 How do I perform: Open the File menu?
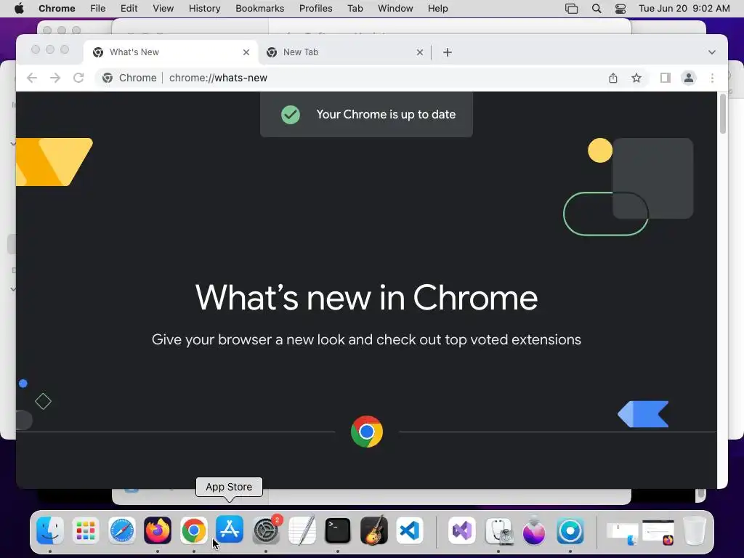98,9
